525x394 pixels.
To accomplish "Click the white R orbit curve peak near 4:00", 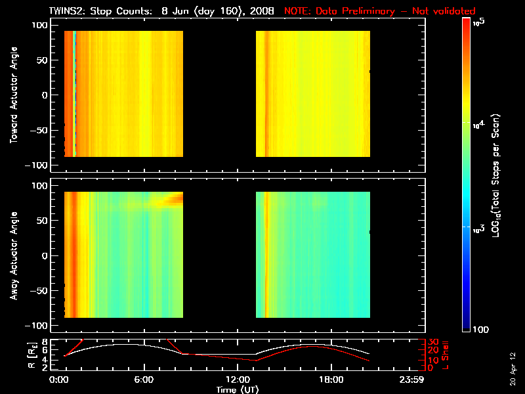I will point(124,344).
